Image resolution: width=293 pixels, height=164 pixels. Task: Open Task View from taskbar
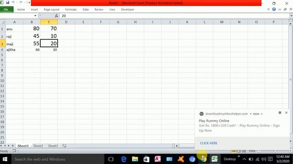click(111, 159)
